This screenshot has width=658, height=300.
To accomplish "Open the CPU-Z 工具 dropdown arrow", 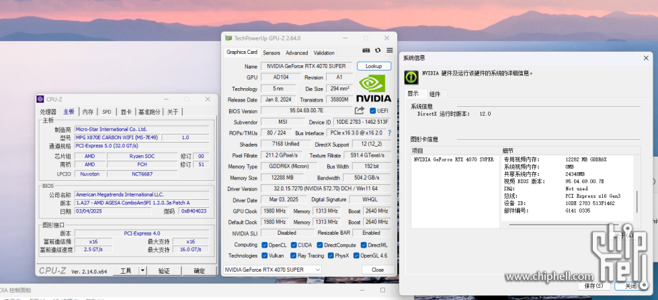I will 142,270.
